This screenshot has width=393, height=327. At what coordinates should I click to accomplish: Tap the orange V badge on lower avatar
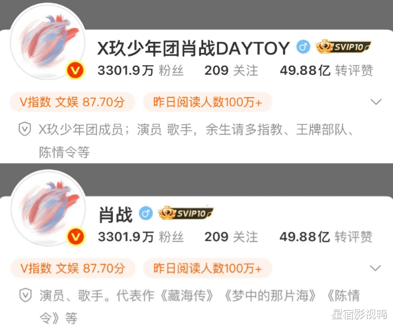pyautogui.click(x=76, y=237)
